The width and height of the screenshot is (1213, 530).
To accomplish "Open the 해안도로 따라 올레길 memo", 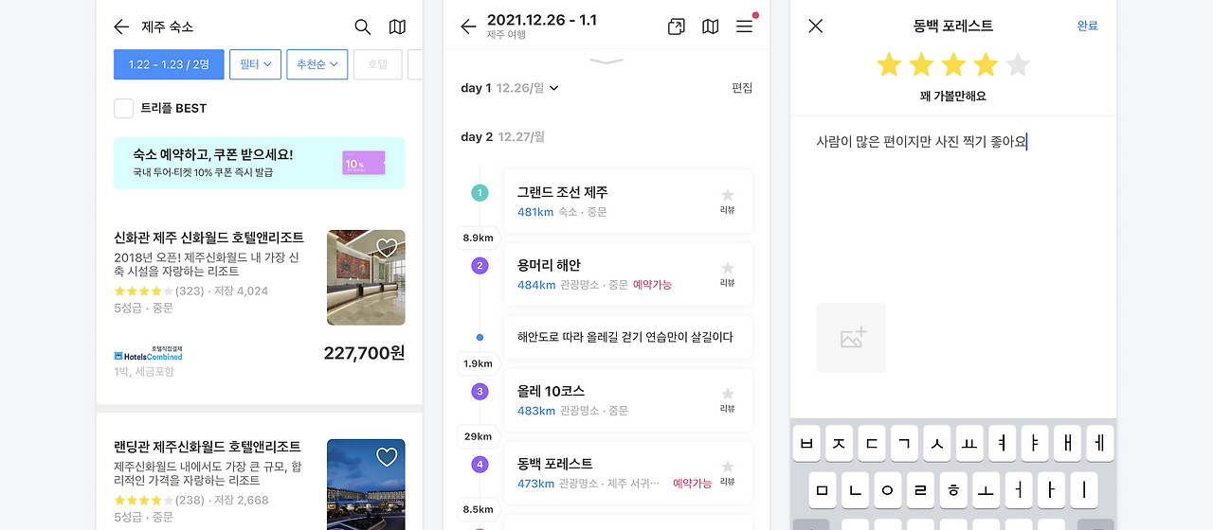I will tap(627, 337).
